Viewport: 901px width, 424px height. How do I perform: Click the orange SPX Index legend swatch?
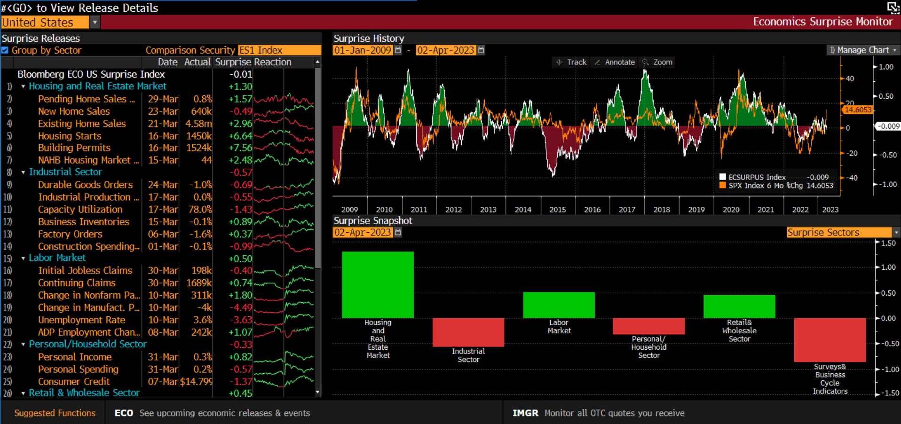(723, 185)
